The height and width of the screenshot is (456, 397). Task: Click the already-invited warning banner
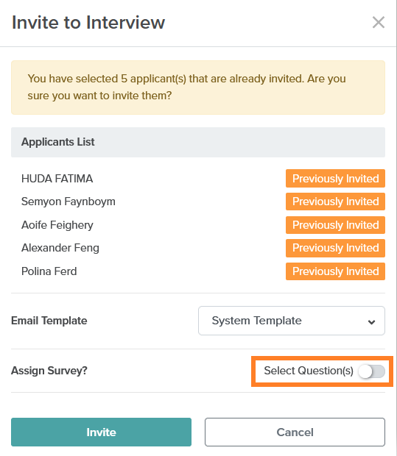point(198,88)
